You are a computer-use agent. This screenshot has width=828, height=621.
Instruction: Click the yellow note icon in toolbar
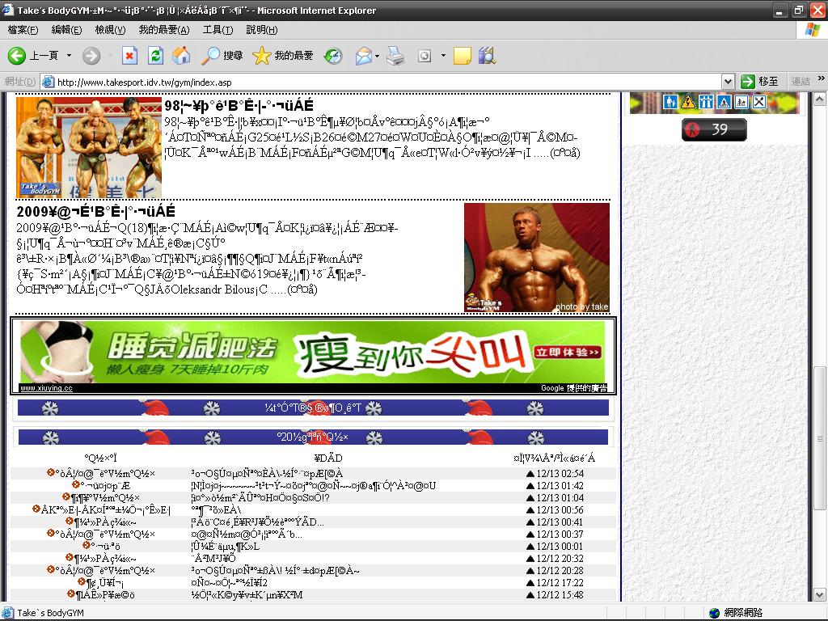pyautogui.click(x=462, y=56)
